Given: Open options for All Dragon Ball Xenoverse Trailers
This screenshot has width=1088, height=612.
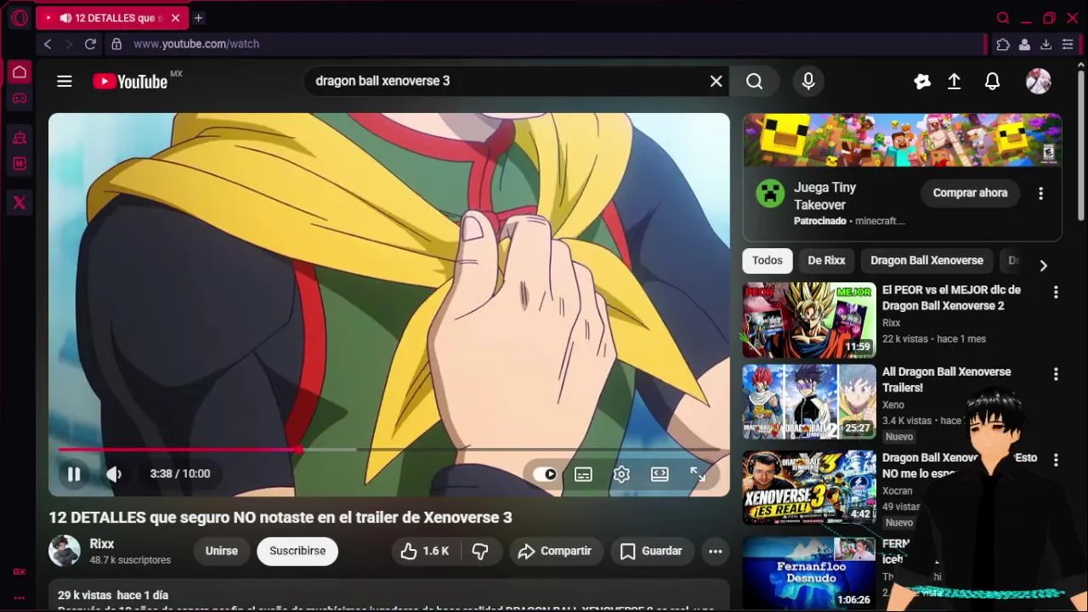Looking at the screenshot, I should tap(1056, 374).
